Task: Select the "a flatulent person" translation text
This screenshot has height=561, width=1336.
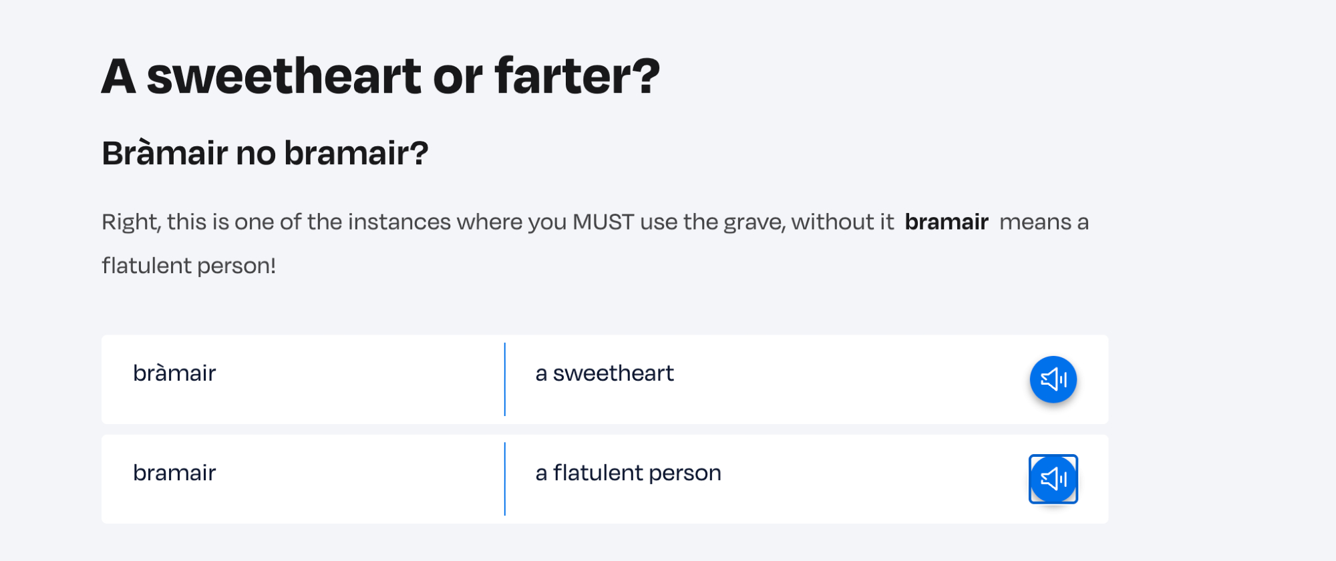Action: click(x=628, y=473)
